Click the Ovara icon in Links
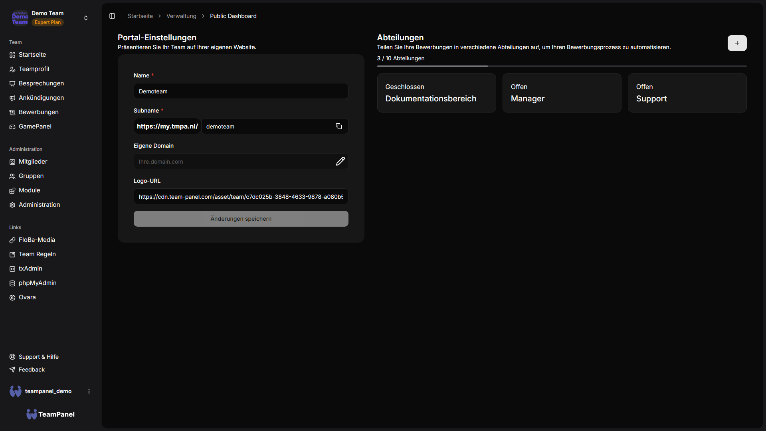This screenshot has height=431, width=766. point(12,298)
